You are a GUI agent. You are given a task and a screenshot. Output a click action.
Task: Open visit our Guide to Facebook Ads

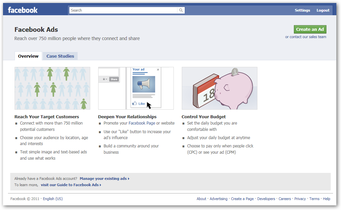71,185
